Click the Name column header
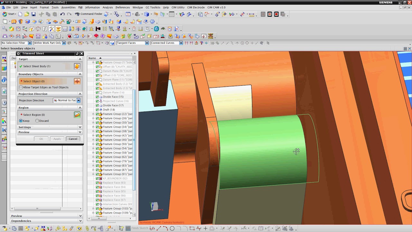This screenshot has width=412, height=232. coord(111,58)
